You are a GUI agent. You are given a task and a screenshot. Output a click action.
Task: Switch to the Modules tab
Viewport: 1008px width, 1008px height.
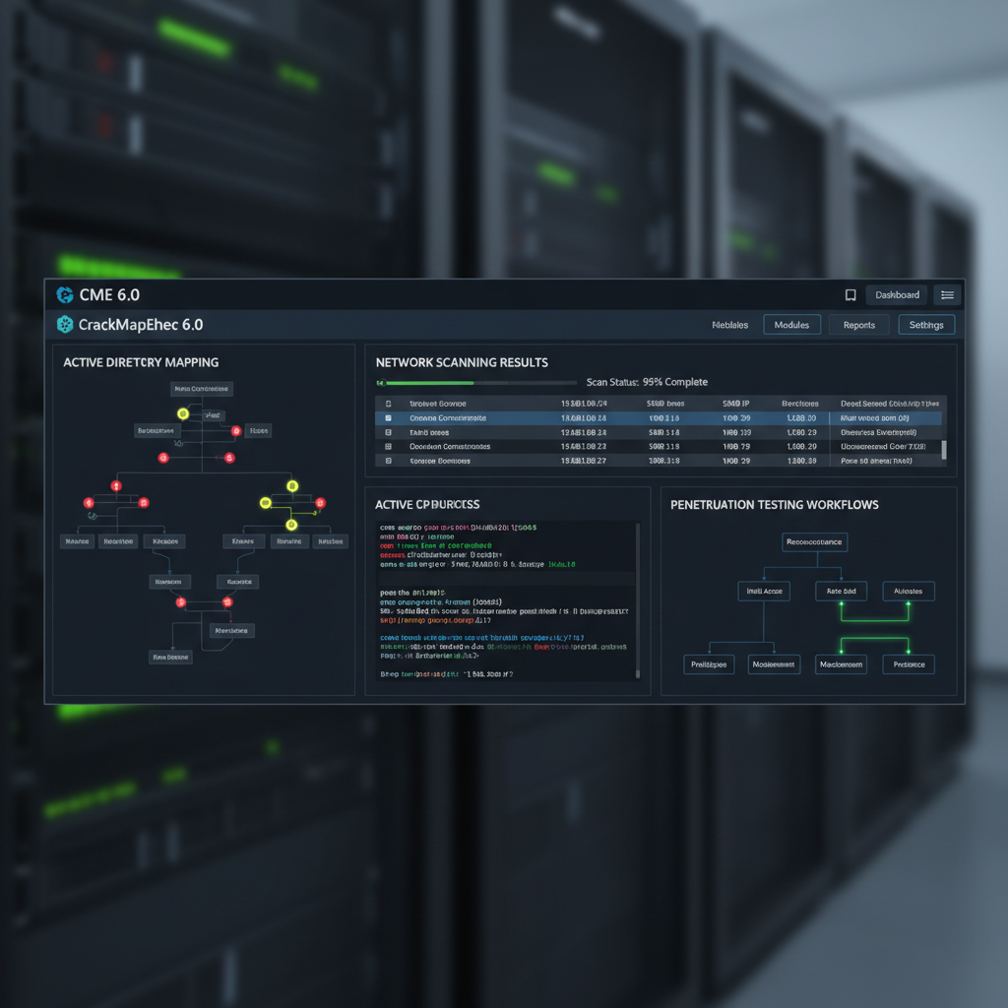[791, 324]
